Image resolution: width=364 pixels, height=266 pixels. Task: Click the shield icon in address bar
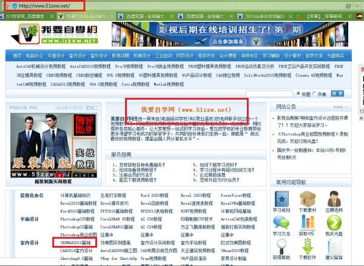pos(15,6)
